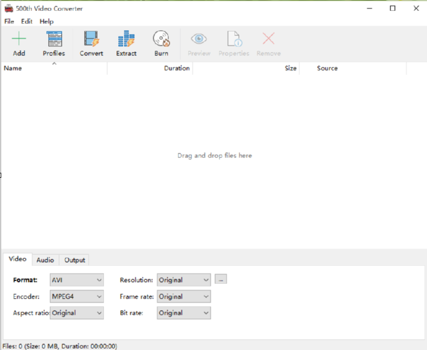Close the 500th Video Converter window
The height and width of the screenshot is (350, 427).
pyautogui.click(x=416, y=8)
